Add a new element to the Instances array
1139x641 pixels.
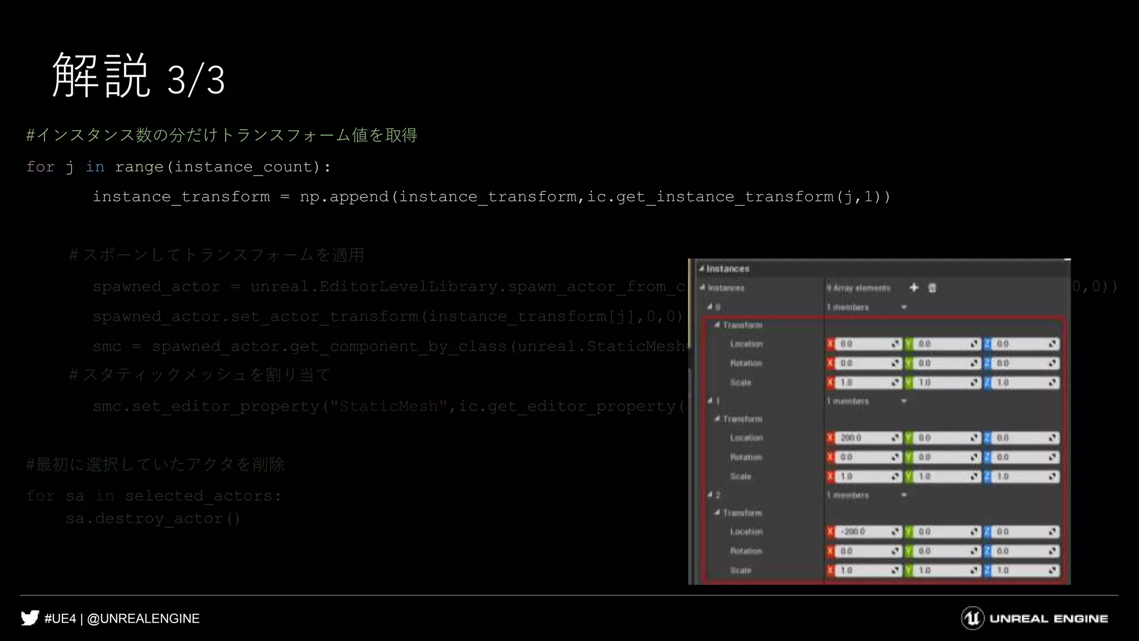(914, 288)
